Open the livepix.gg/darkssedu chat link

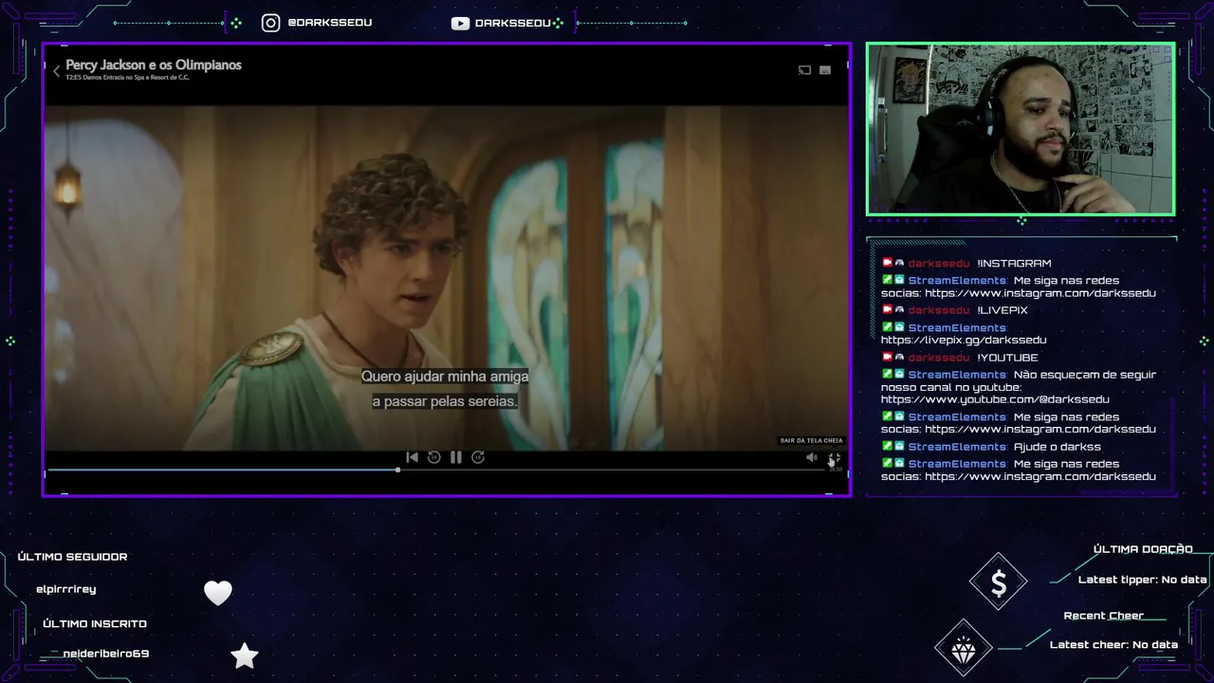(x=964, y=340)
